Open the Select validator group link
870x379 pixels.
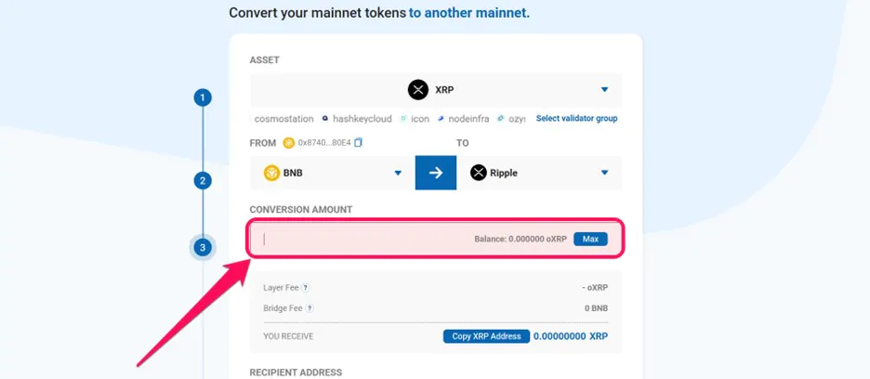[x=576, y=118]
